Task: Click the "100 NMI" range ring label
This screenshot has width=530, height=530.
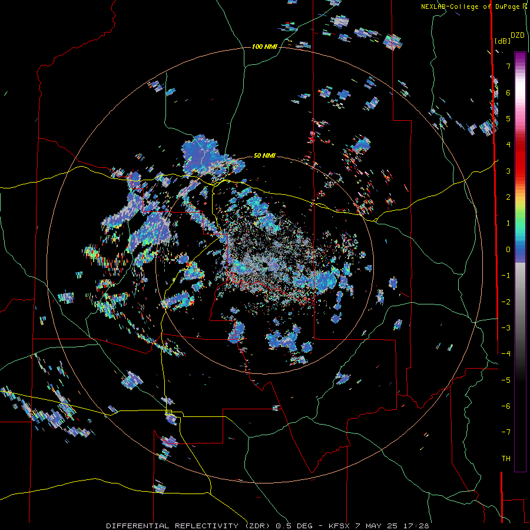Action: (x=264, y=47)
